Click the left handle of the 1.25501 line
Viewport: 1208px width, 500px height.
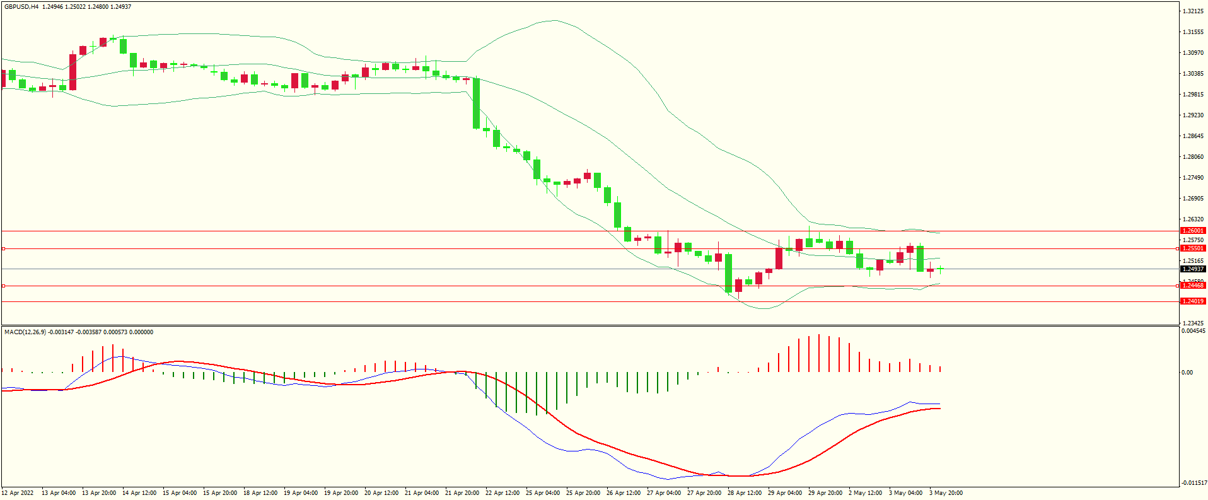click(x=3, y=249)
